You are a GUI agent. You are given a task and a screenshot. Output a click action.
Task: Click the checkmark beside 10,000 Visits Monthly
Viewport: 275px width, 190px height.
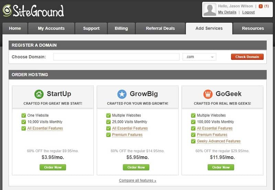coord(24,122)
